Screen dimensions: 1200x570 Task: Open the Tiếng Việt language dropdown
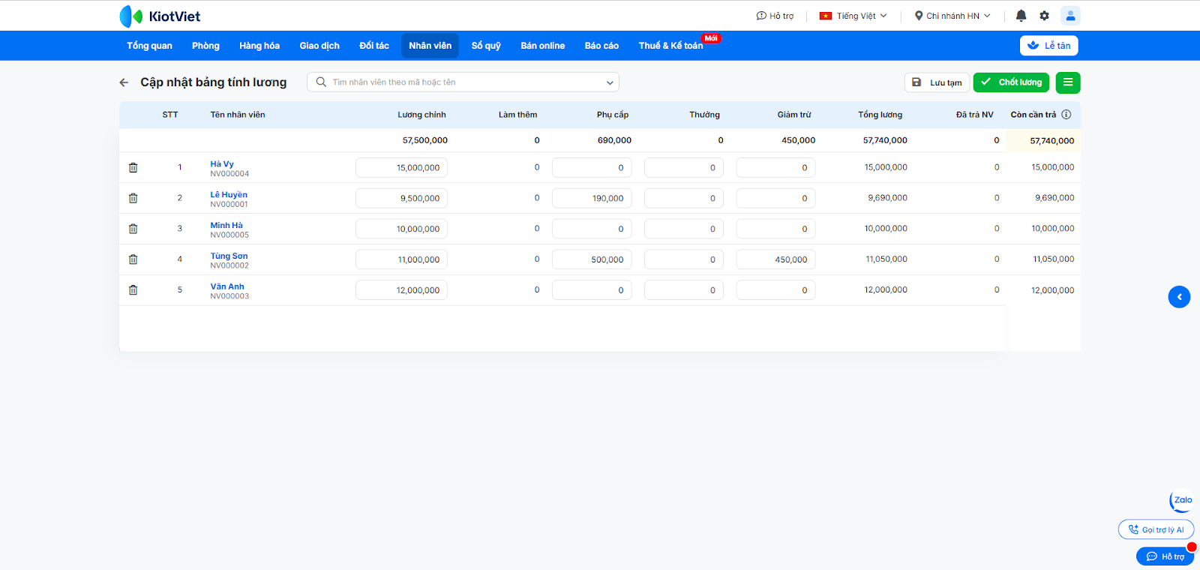point(853,16)
